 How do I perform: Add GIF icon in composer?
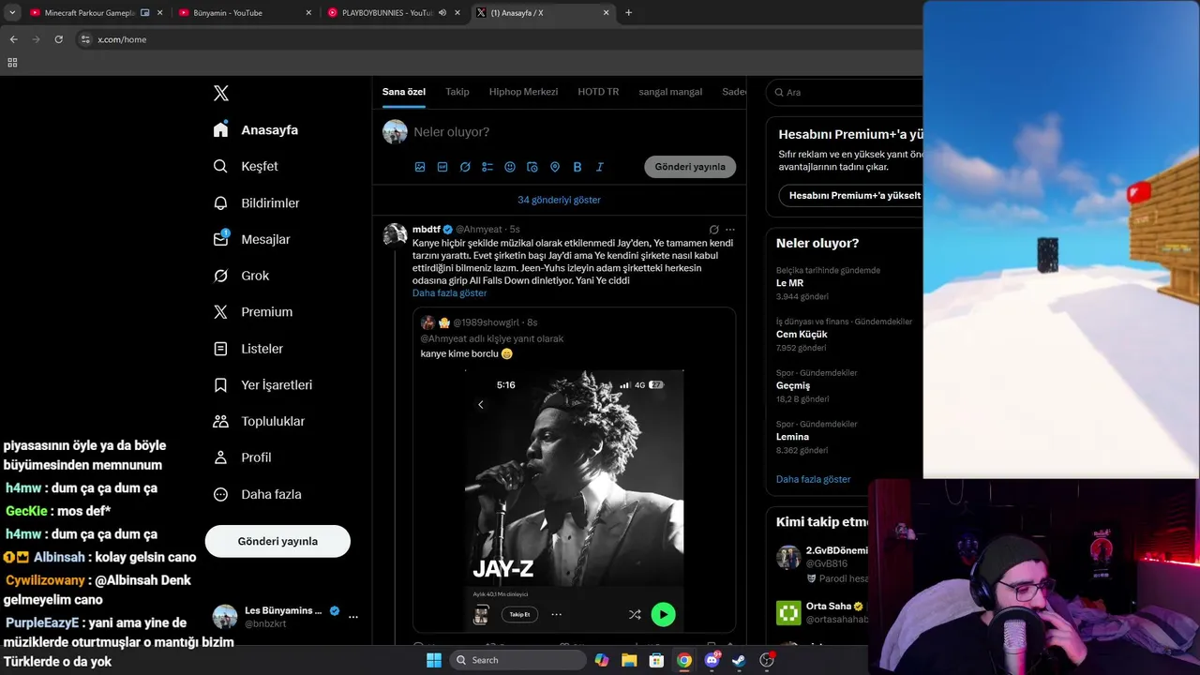(x=442, y=167)
